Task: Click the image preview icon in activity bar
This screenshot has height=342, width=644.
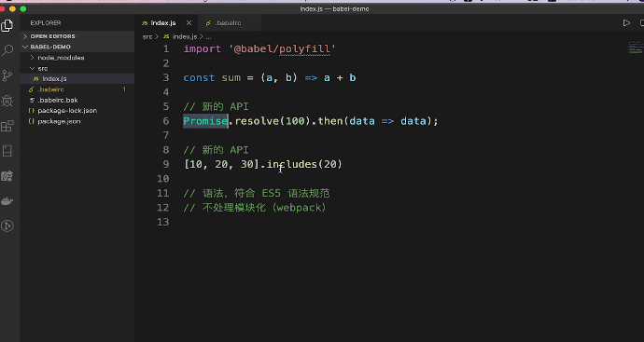Action: 7,176
